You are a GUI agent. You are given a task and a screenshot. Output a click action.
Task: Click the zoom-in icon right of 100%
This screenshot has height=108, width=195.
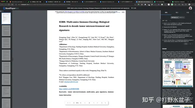(81, 103)
